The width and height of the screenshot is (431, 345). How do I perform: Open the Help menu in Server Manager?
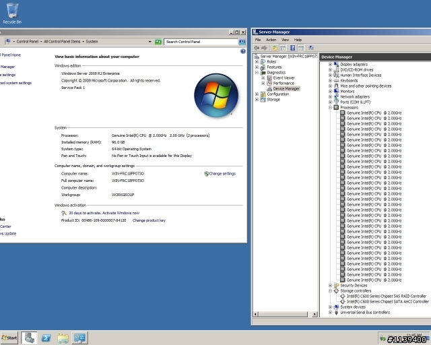(298, 40)
